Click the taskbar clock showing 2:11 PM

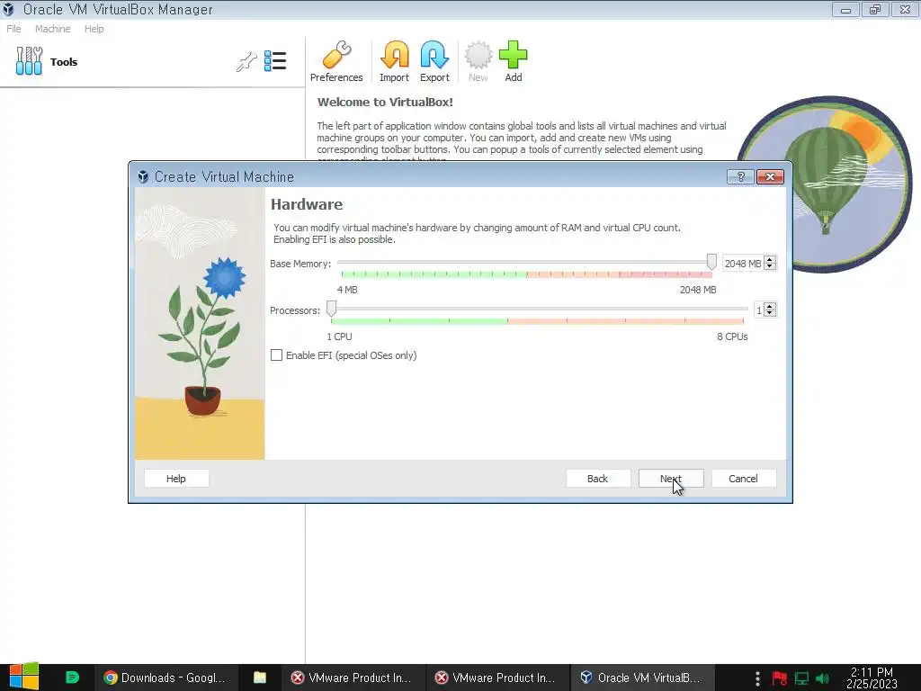[x=872, y=678]
